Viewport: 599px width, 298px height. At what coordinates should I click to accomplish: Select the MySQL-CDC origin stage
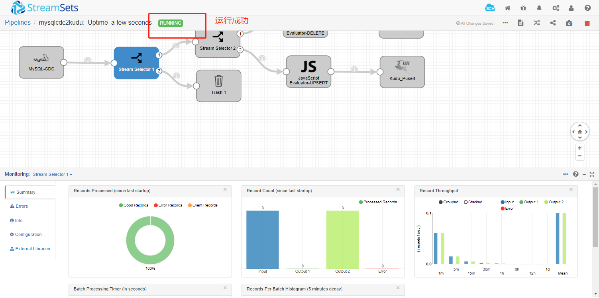click(x=41, y=62)
